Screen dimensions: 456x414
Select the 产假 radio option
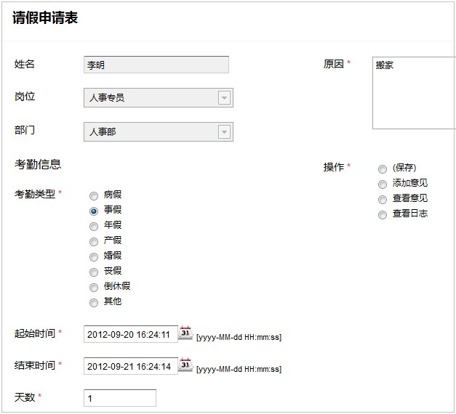coord(94,241)
